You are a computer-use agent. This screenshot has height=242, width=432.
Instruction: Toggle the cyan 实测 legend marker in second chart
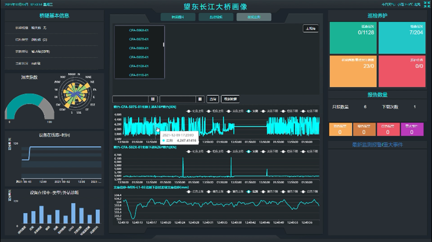248,150
